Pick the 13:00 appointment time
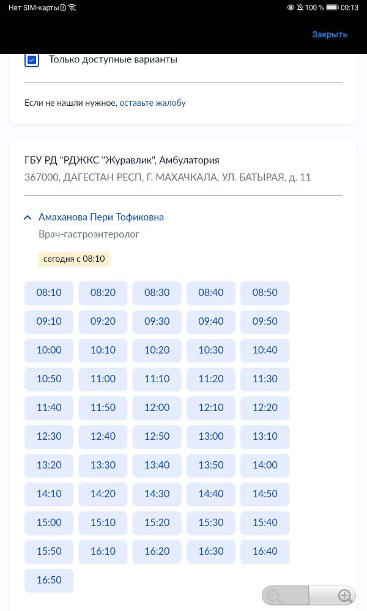The height and width of the screenshot is (611, 367). tap(210, 436)
